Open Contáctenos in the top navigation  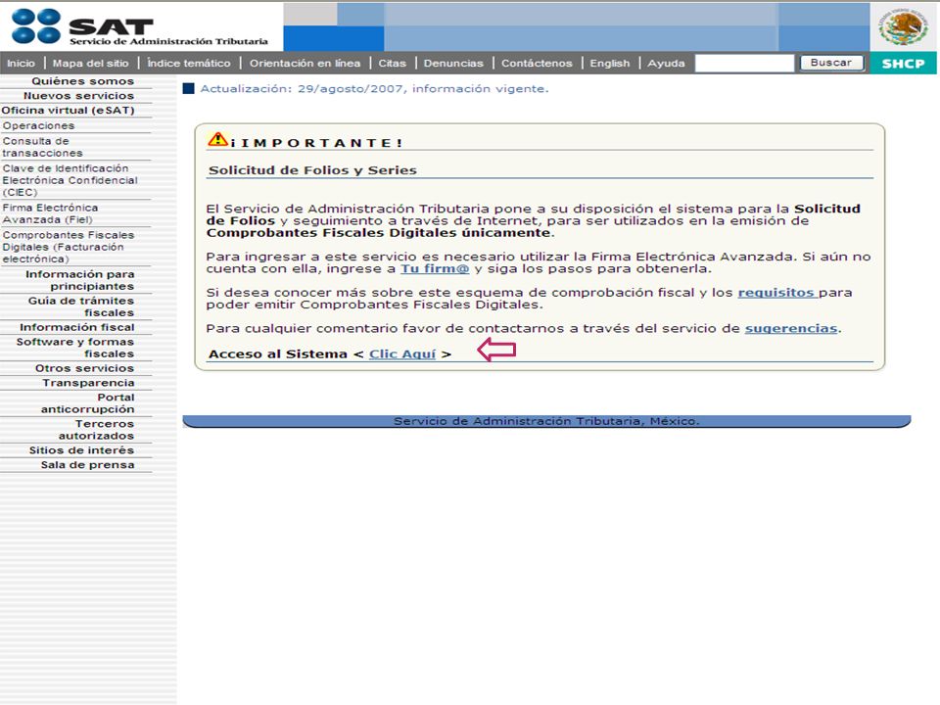[x=537, y=63]
